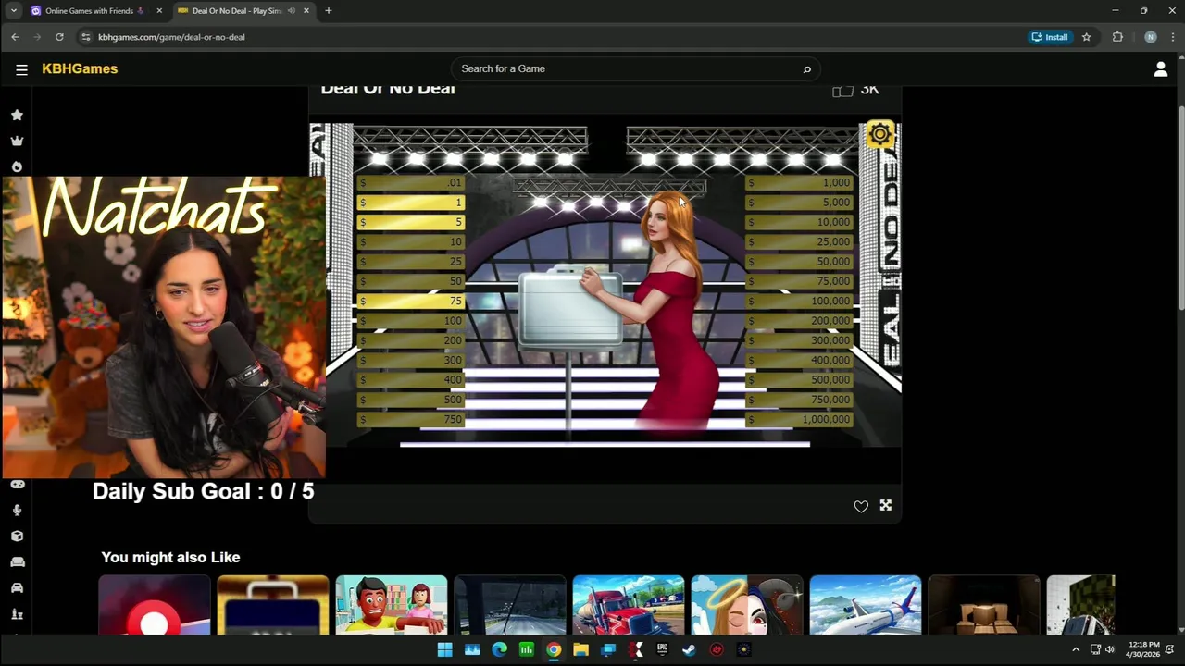Click the silver briefcase in the game

[x=570, y=308]
